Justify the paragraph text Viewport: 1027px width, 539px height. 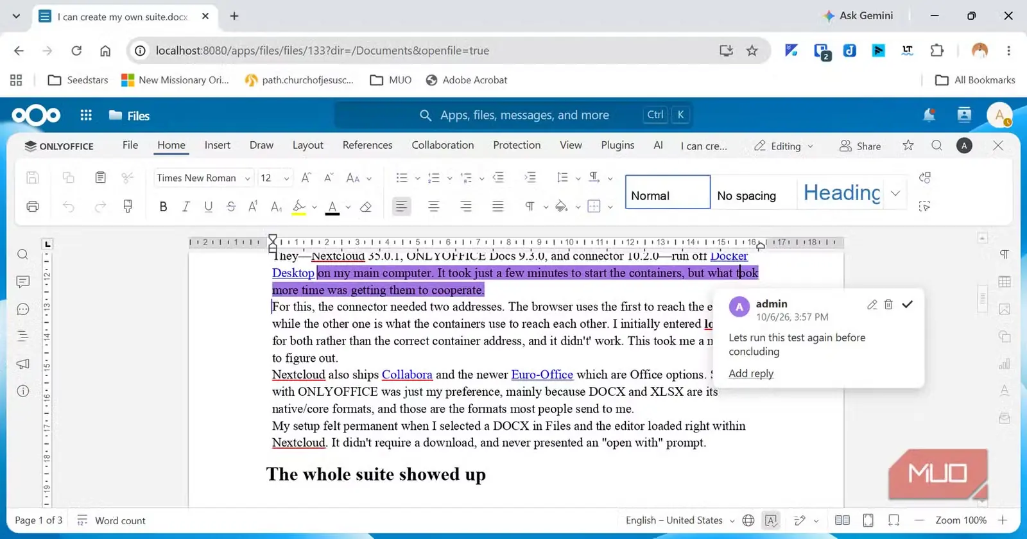[498, 207]
